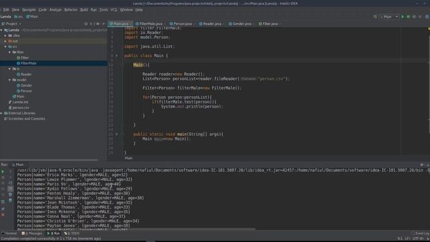Toggle soft-wrap icon in Run panel toolbar
The width and height of the screenshot is (430, 242).
[x=10, y=183]
